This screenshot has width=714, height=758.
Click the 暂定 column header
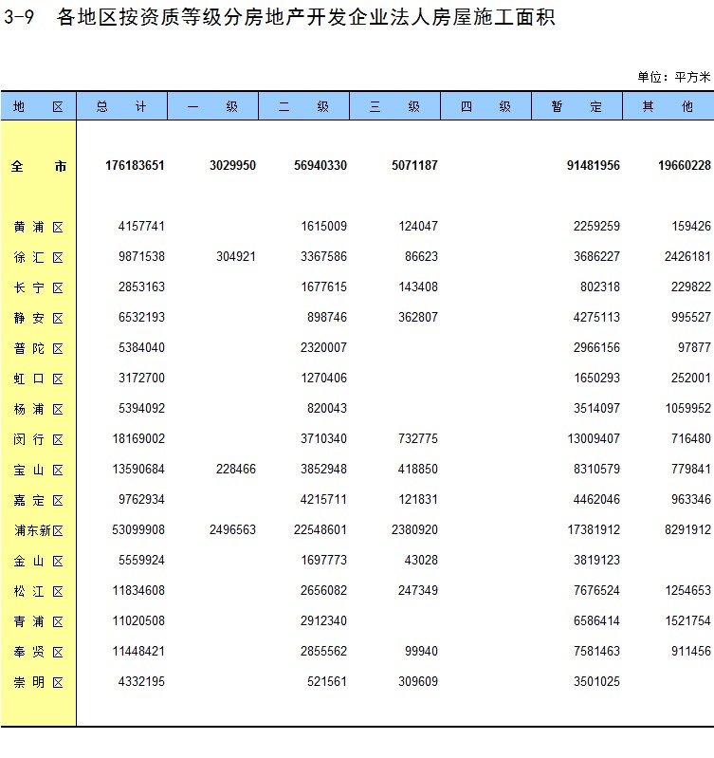577,107
